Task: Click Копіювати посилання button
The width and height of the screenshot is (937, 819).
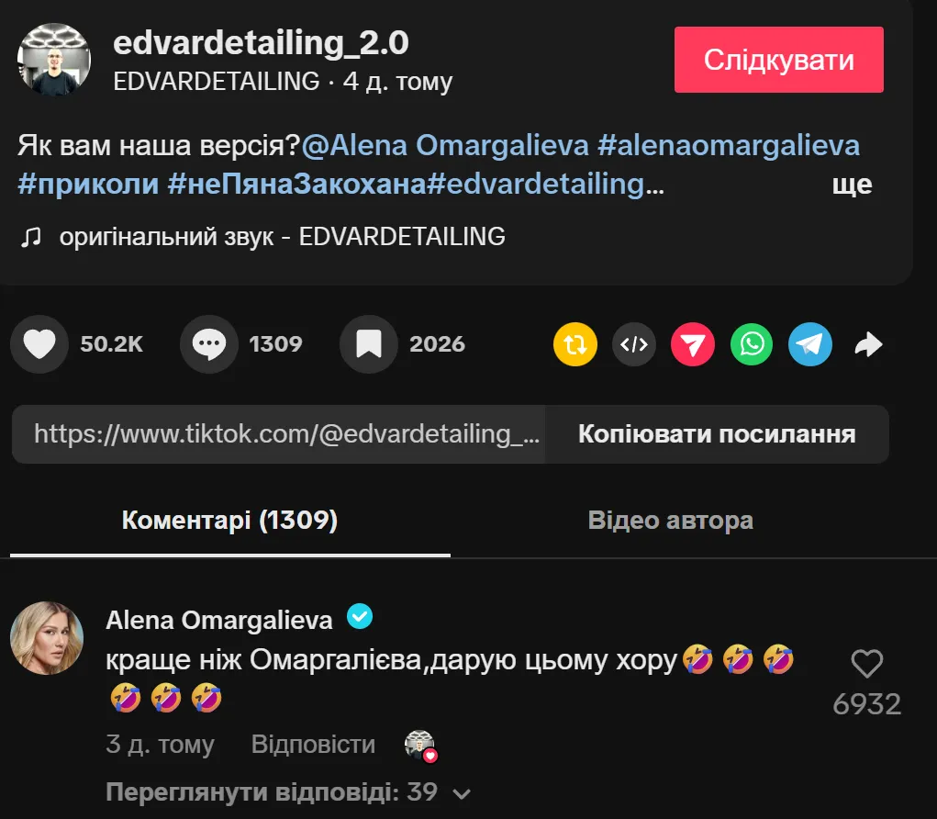Action: click(x=717, y=434)
